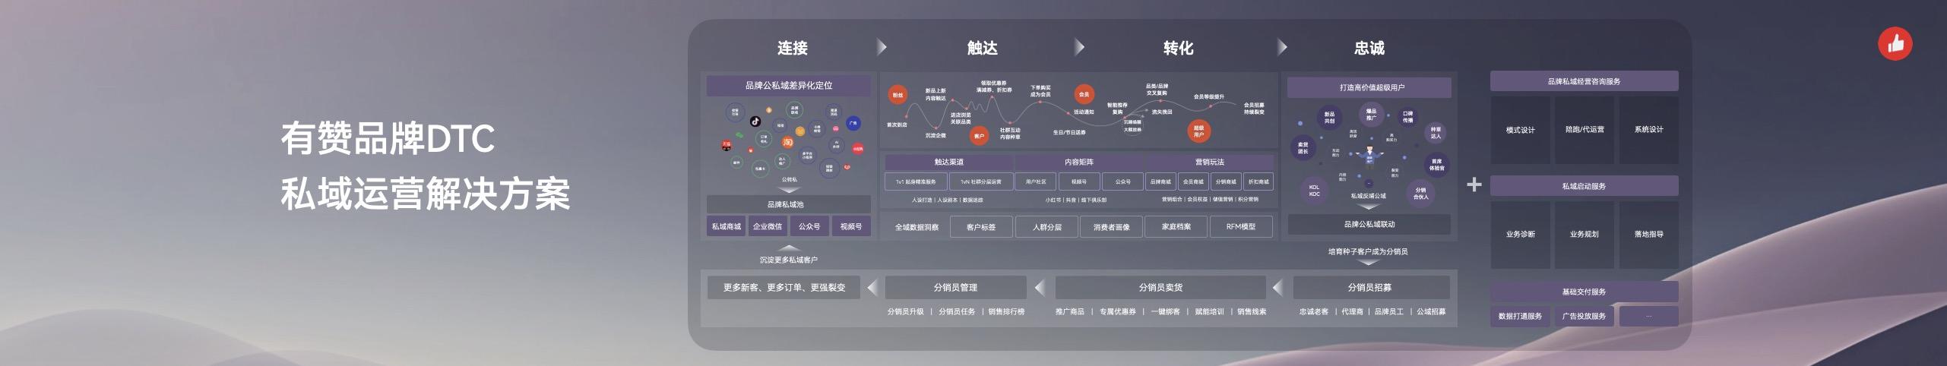1947x366 pixels.
Task: Click the left arrow before 分销员管理
Action: pos(872,287)
